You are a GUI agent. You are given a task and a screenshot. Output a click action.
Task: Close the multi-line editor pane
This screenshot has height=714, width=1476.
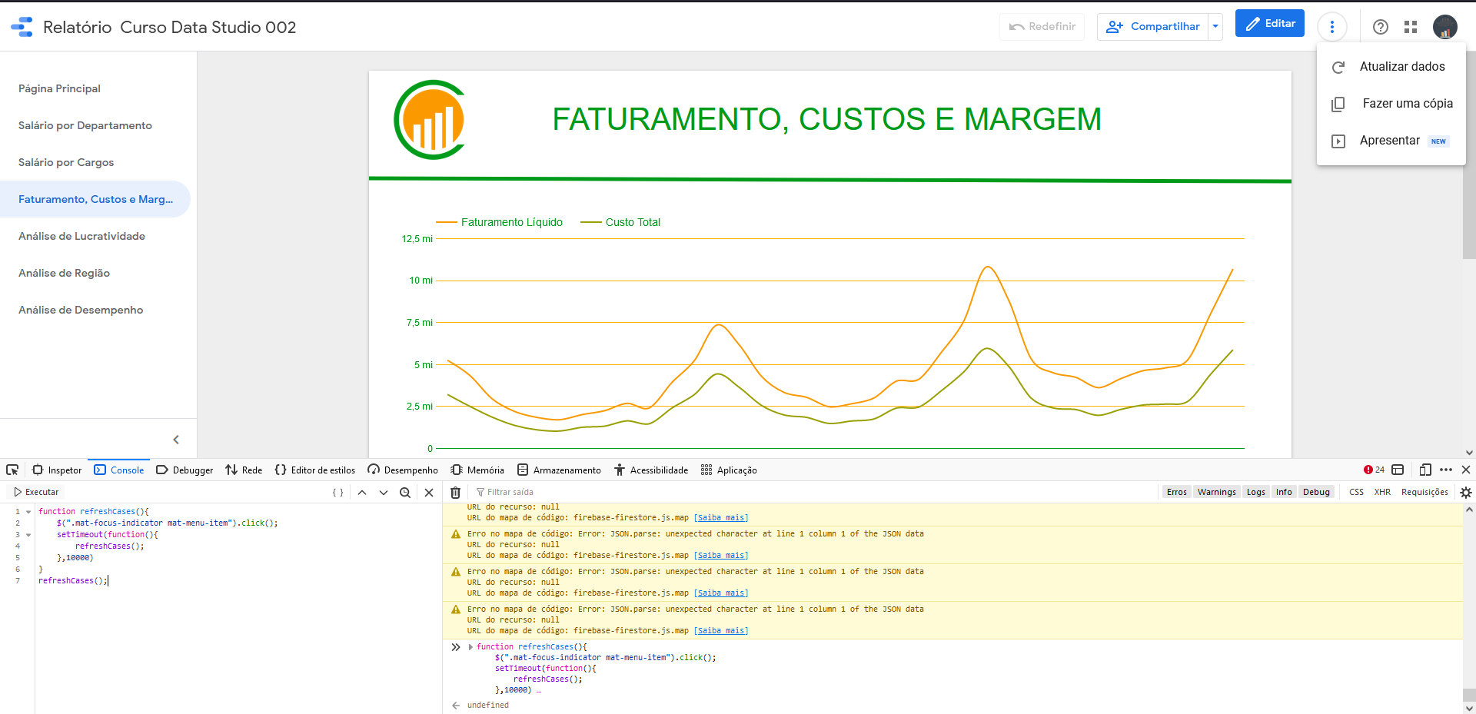[x=429, y=492]
